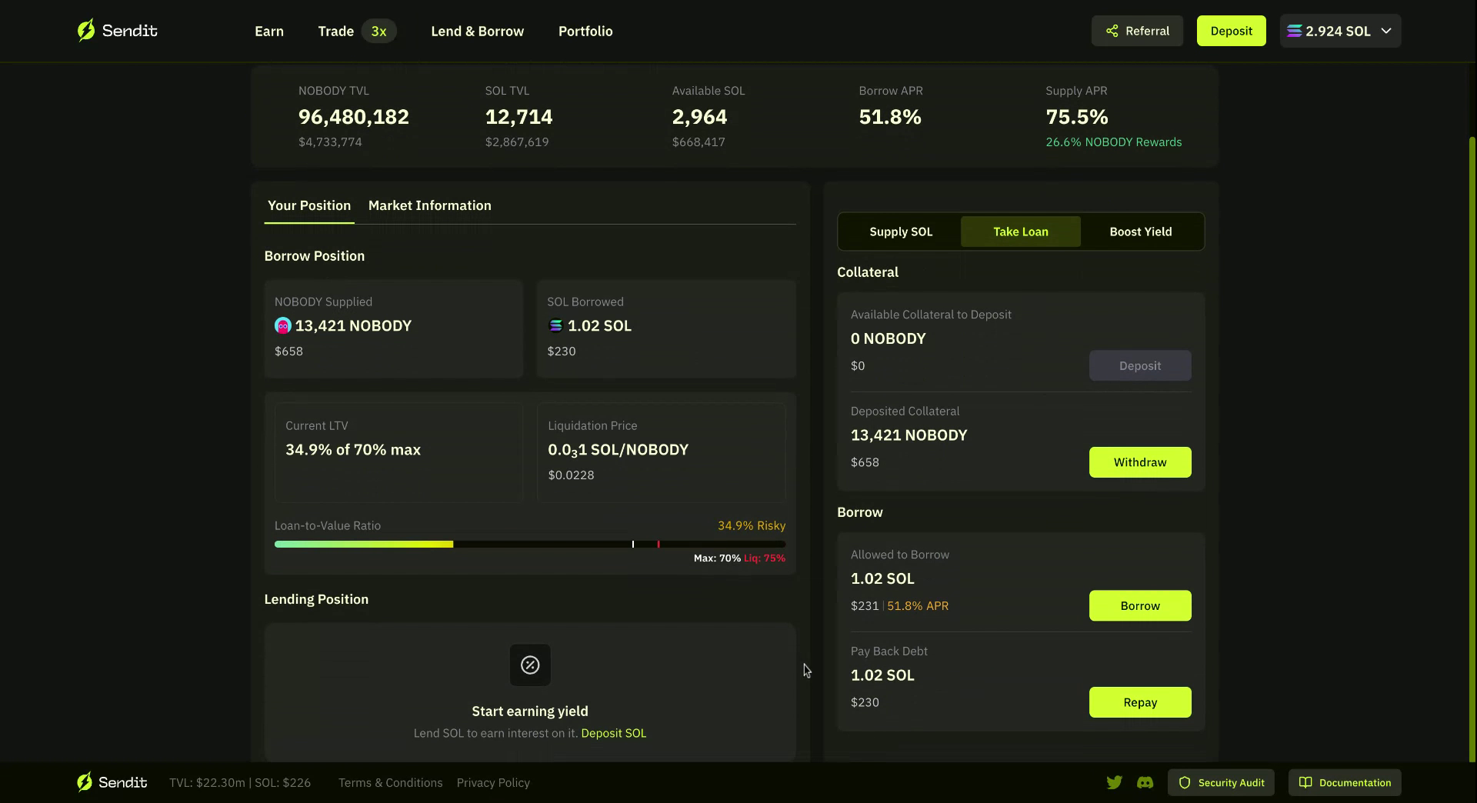Image resolution: width=1477 pixels, height=803 pixels.
Task: Collapse the wallet balance chevron
Action: pyautogui.click(x=1387, y=31)
